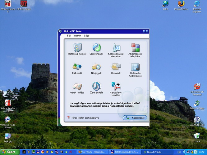Open Képek tárolása image storage
This screenshot has height=155, width=207.
77,86
